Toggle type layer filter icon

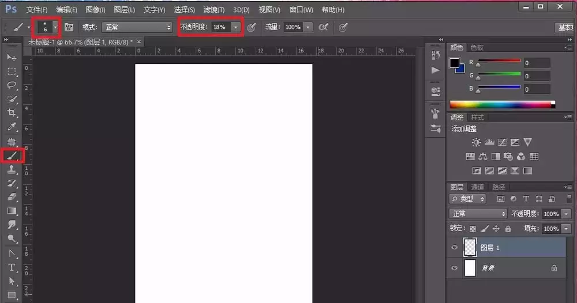(526, 199)
